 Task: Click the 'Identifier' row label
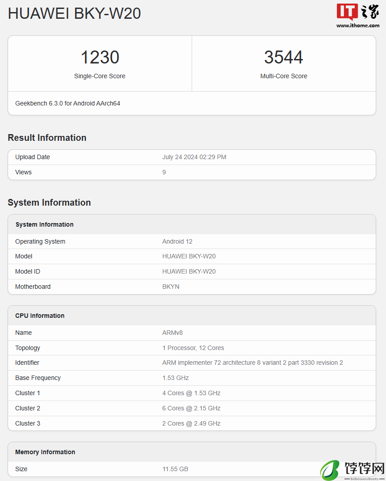[x=27, y=363]
